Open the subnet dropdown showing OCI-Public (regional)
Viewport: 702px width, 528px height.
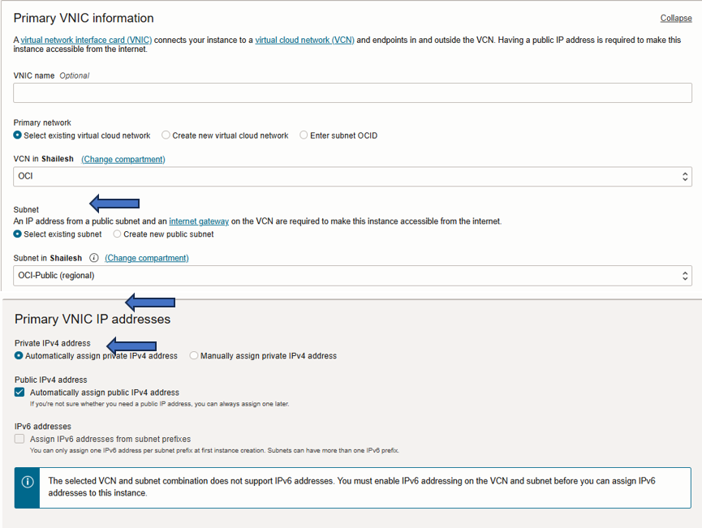pyautogui.click(x=352, y=275)
